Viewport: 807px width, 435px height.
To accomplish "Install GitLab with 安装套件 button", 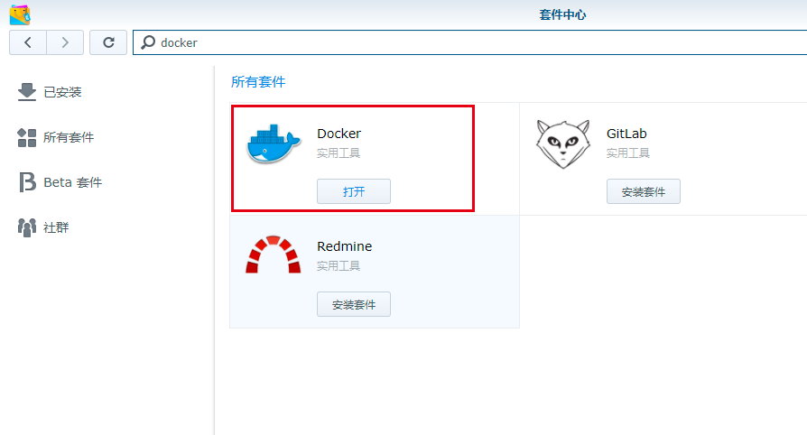I will coord(644,191).
